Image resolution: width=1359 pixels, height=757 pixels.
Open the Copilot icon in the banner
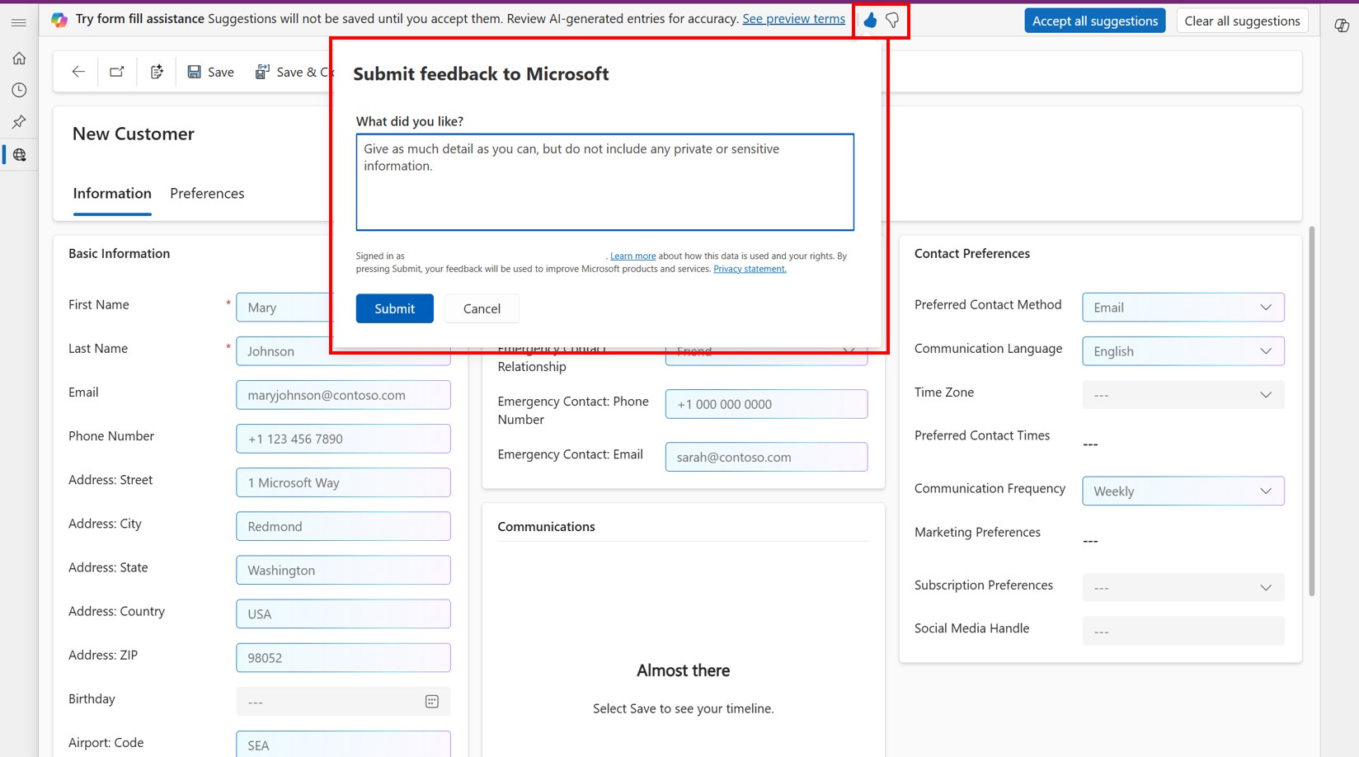coord(59,18)
